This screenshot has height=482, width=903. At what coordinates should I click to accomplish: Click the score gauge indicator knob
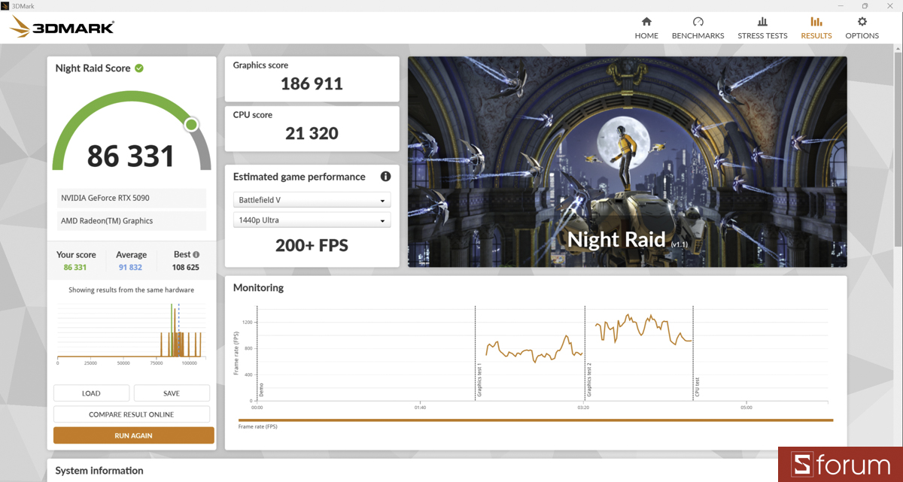191,124
